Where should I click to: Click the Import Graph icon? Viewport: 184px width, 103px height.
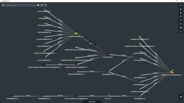pos(181,13)
